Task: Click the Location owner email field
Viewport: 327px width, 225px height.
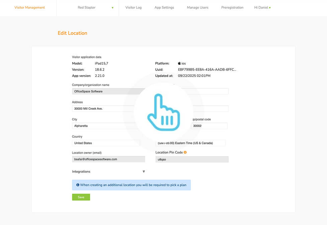Action: (x=108, y=159)
